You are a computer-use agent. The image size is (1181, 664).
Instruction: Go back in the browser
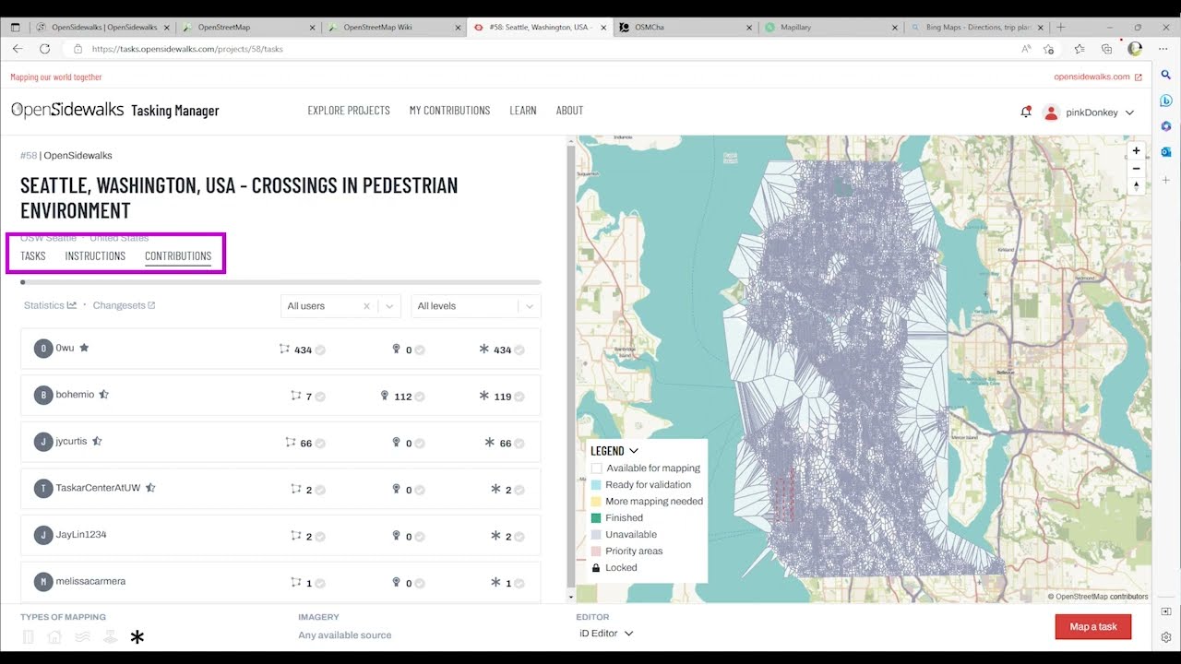[x=17, y=49]
